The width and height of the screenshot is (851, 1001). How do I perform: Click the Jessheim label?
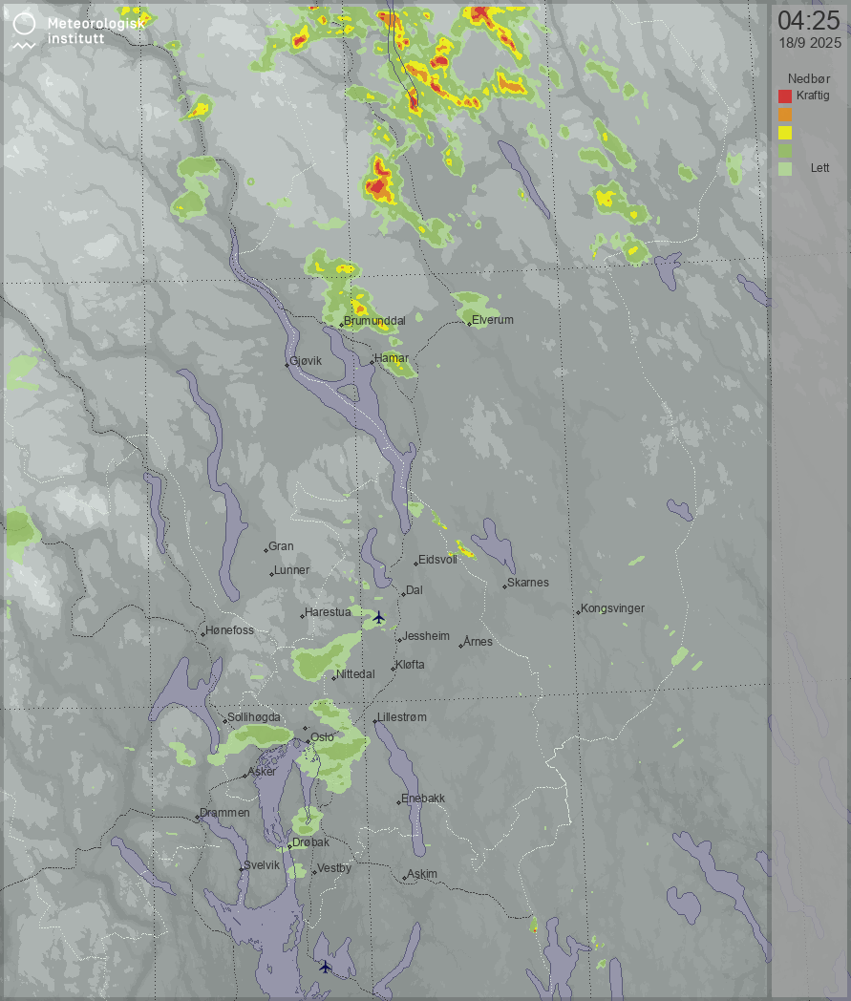point(426,636)
